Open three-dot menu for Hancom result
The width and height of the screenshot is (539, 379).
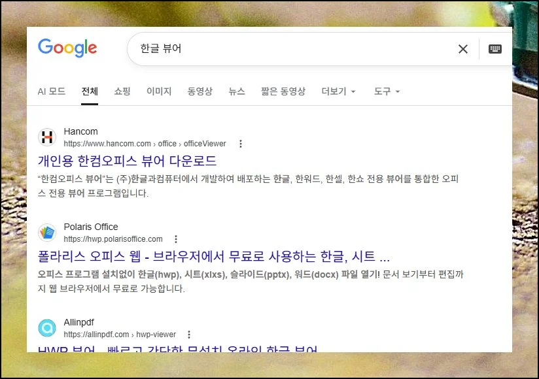[x=241, y=144]
